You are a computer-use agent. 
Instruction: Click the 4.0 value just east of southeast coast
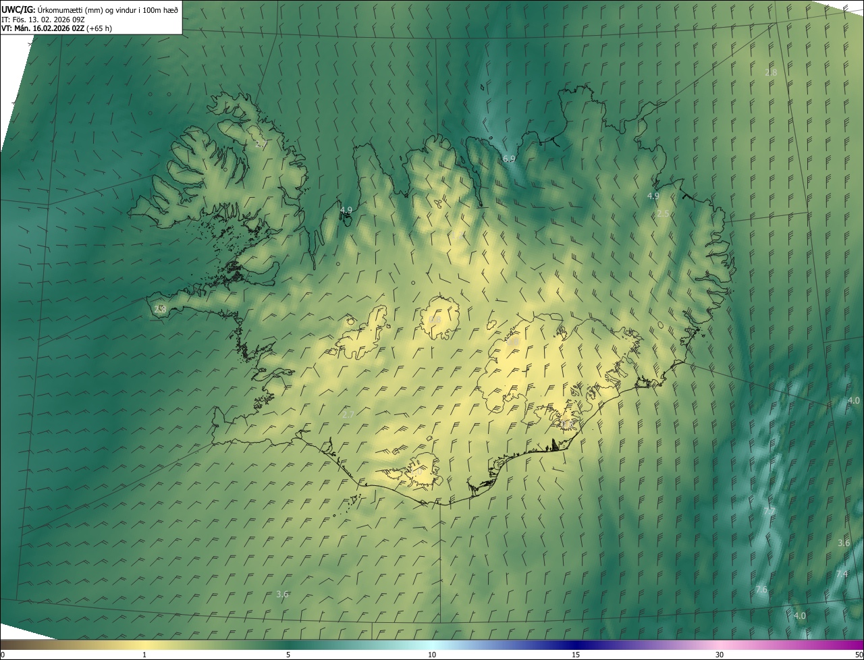854,400
